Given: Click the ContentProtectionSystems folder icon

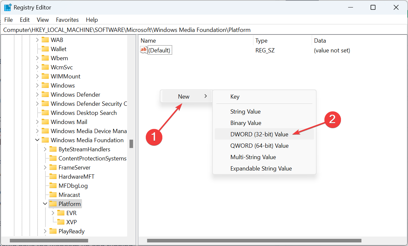Looking at the screenshot, I should coord(53,158).
